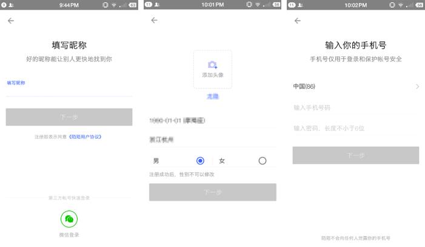Click the 输入密码 password field
The image size is (425, 247).
pos(356,128)
